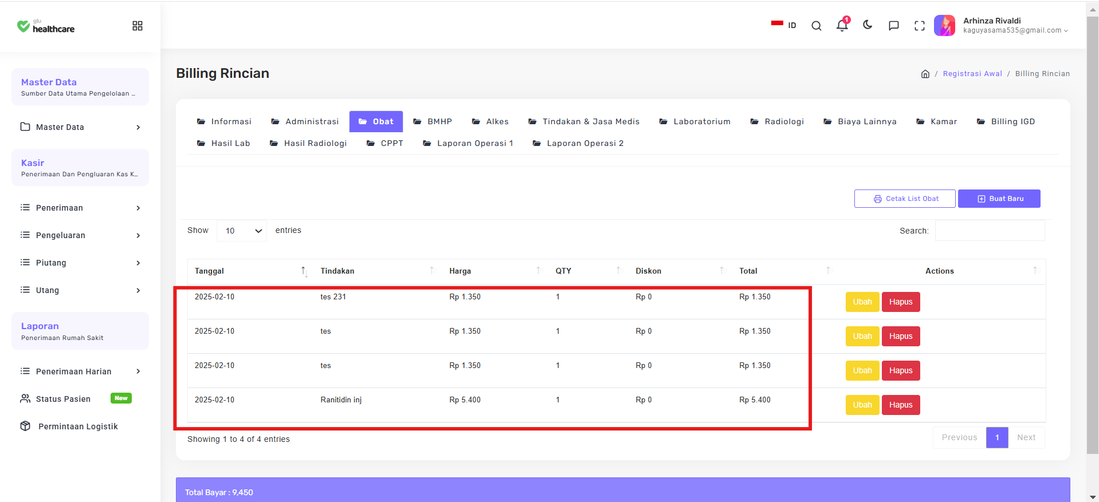Viewport: 1099px width, 502px height.
Task: Go to Registrasi Awal breadcrumb
Action: pyautogui.click(x=972, y=74)
